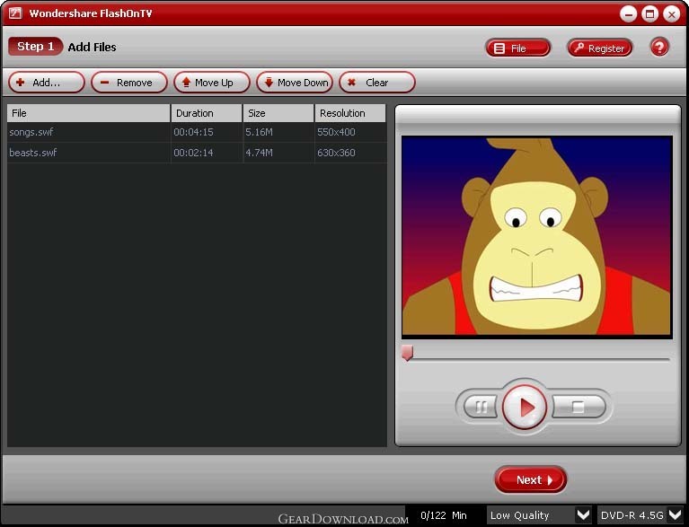
Task: Click the Register key button
Action: [x=600, y=48]
